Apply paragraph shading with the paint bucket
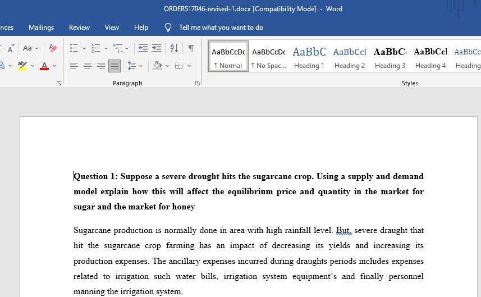481x297 pixels. click(x=157, y=66)
